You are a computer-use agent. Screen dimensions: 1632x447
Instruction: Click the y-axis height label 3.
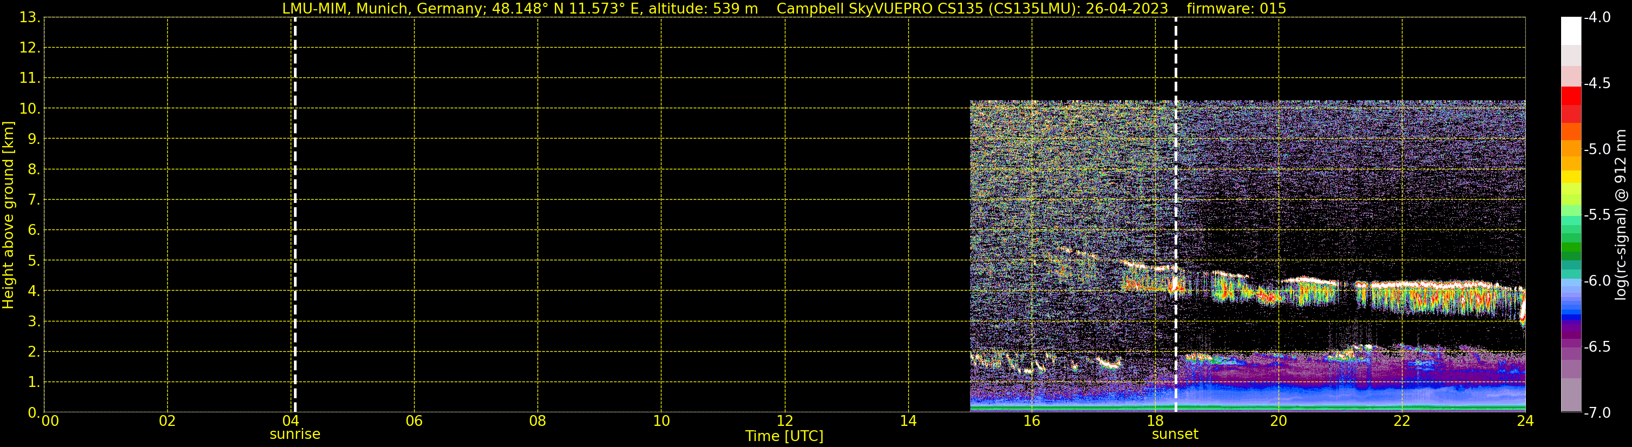coord(33,321)
